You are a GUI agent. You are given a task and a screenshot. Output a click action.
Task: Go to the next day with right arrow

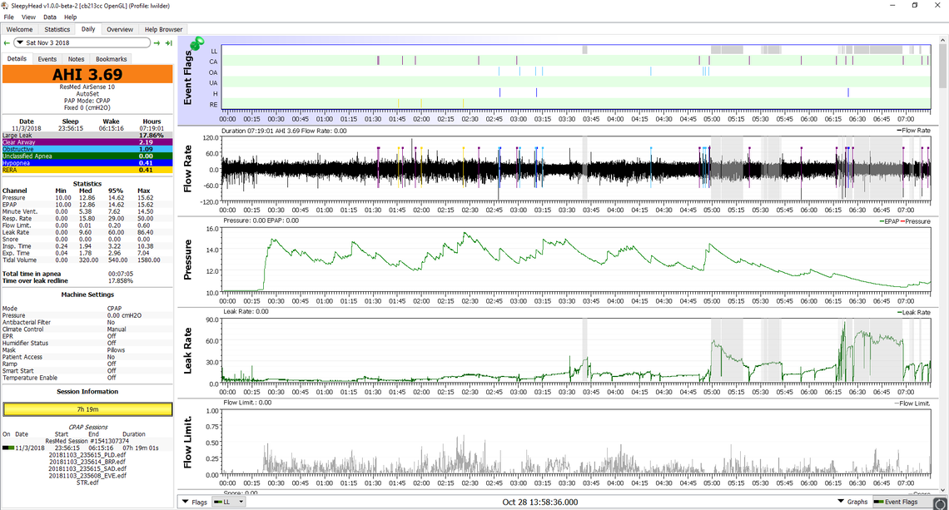157,42
